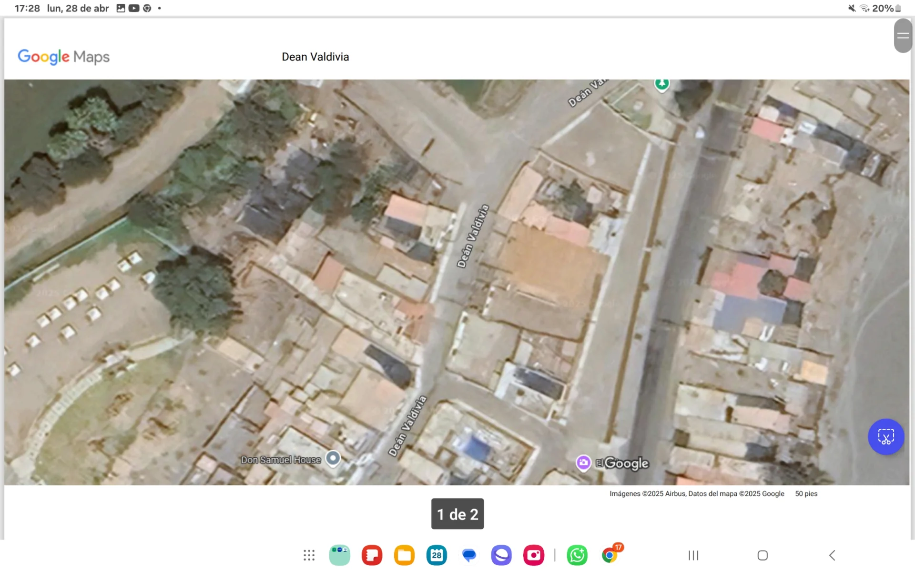
Task: Tap the blue screenshot crop floating button
Action: pos(885,437)
